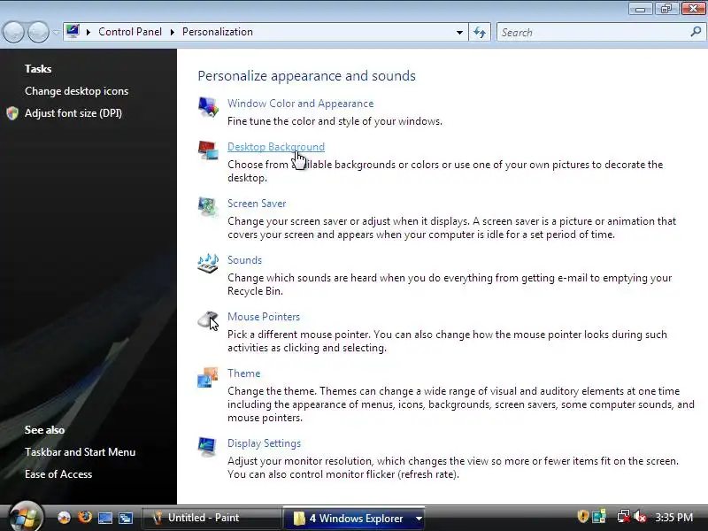Click the green and blue squares tray icon
708x531 pixels.
pos(599,517)
